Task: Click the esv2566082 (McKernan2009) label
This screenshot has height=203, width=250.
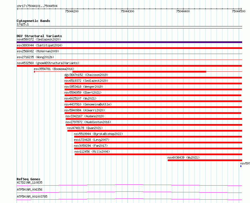Action: [37, 51]
